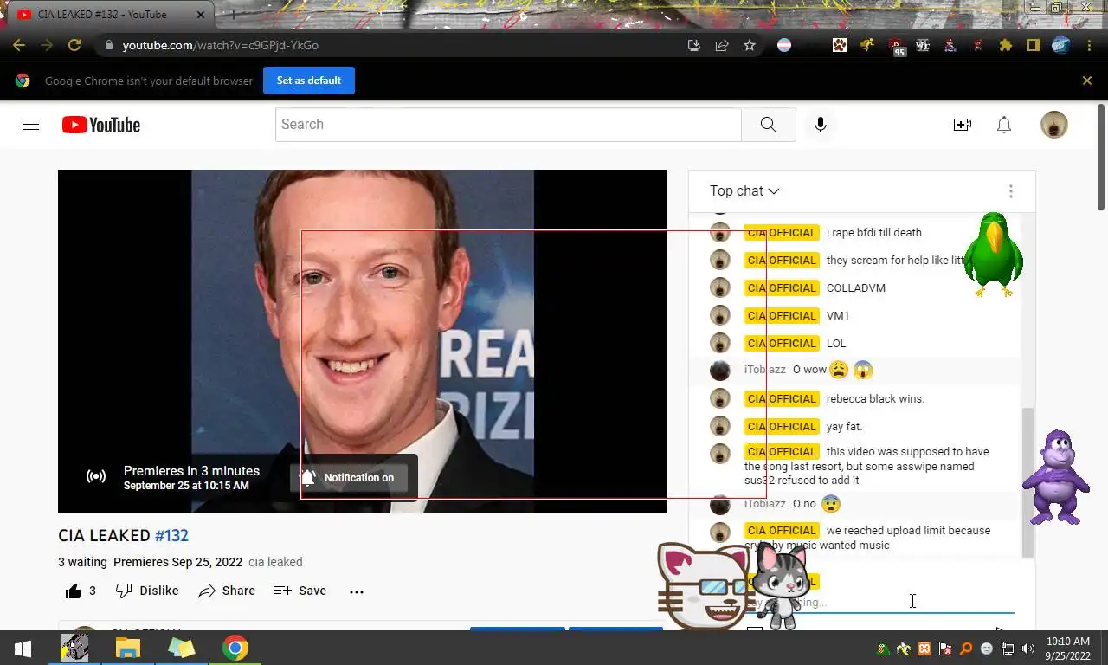Open File Explorer from the taskbar
The image size is (1108, 665).
pyautogui.click(x=128, y=649)
